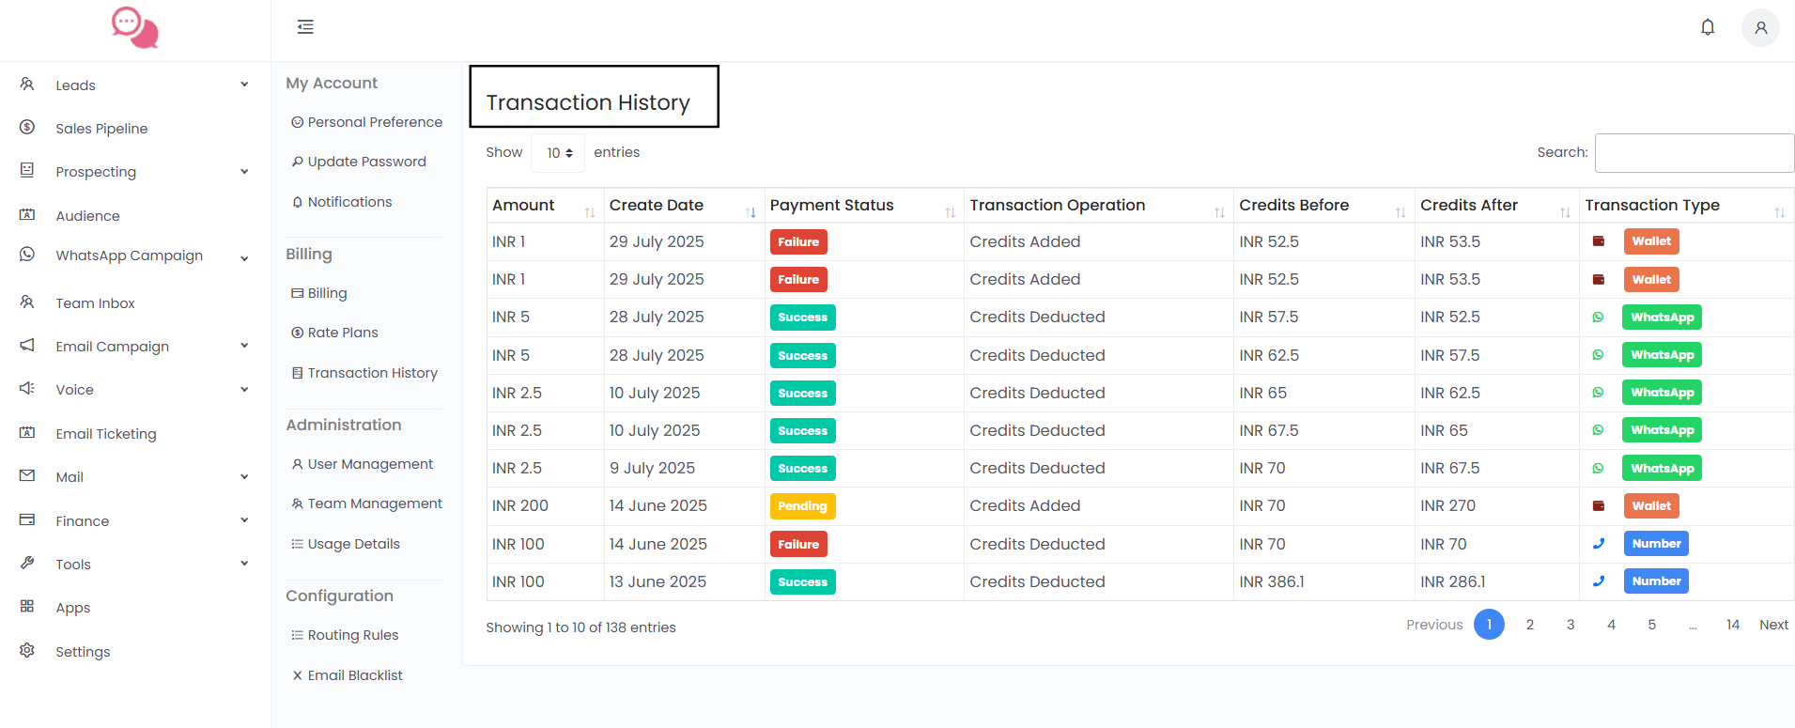Open the show entries count dropdown

559,152
